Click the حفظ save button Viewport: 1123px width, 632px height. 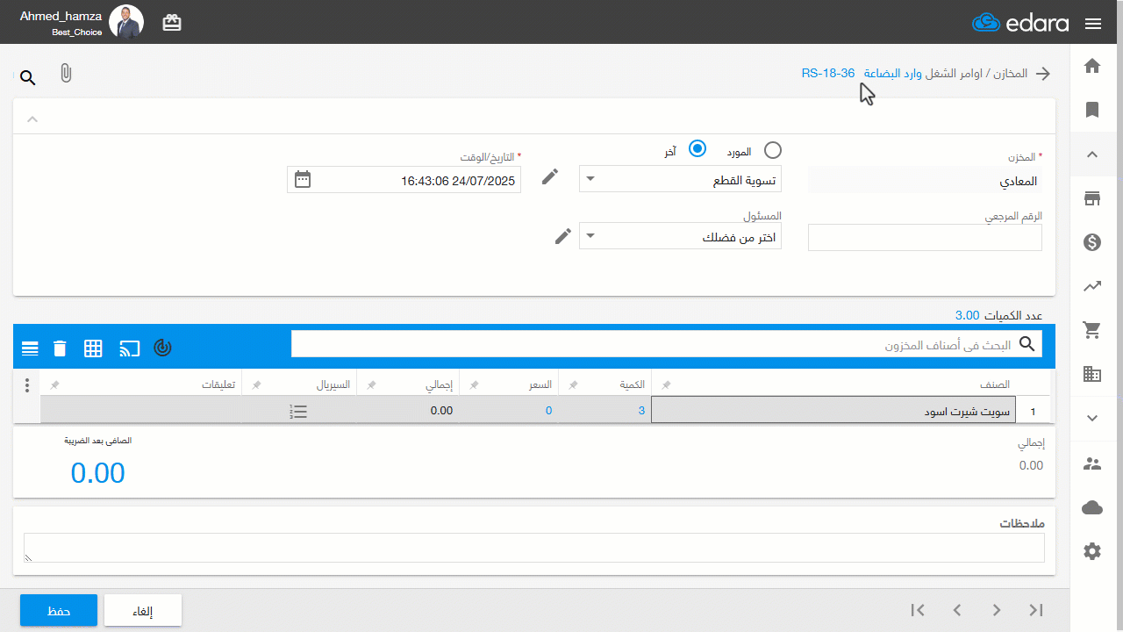(x=59, y=611)
